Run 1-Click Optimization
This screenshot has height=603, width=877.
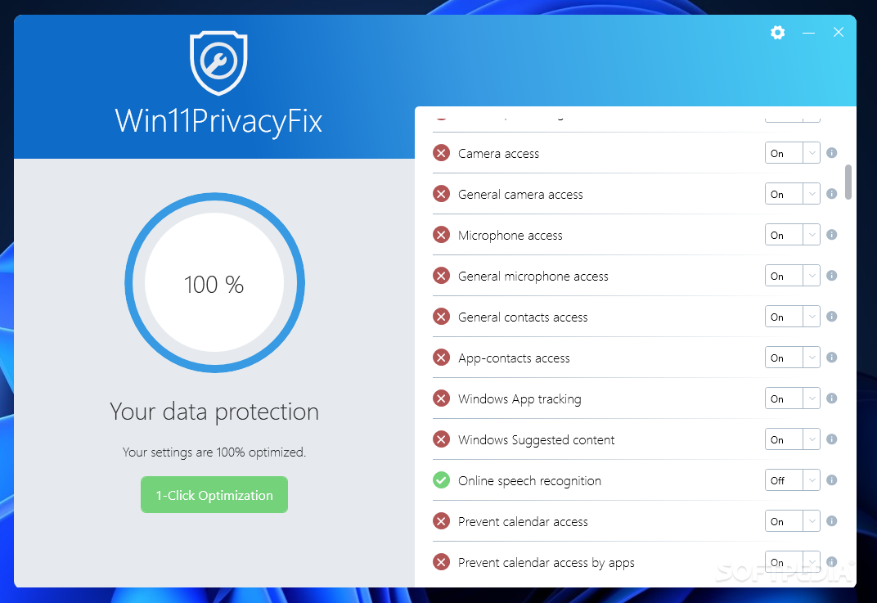click(x=214, y=494)
